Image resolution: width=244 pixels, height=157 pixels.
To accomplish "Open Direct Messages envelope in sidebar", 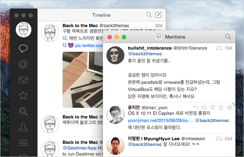I will (23, 80).
